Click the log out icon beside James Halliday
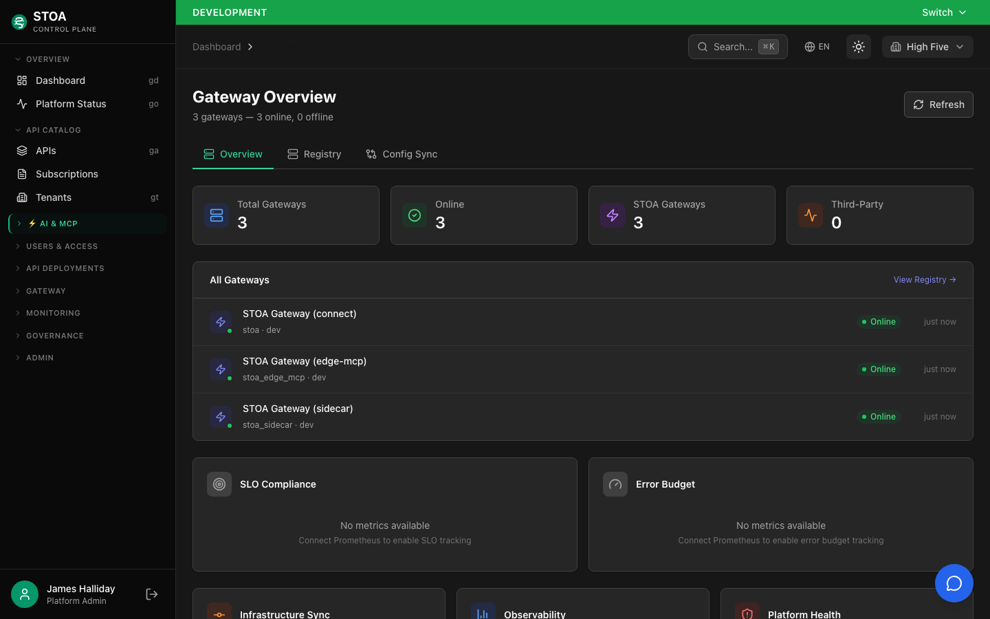The image size is (990, 619). [x=152, y=594]
